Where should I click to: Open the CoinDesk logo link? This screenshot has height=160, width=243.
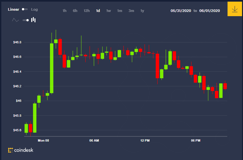pyautogui.click(x=21, y=150)
